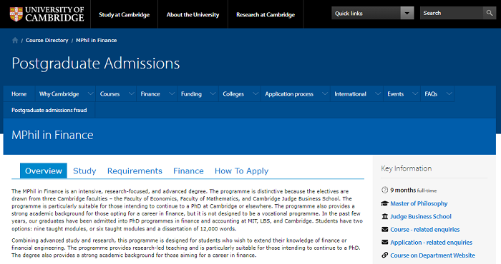Open Postgraduate admissions fraud menu item
Screen dimensions: 501x264
pos(49,110)
